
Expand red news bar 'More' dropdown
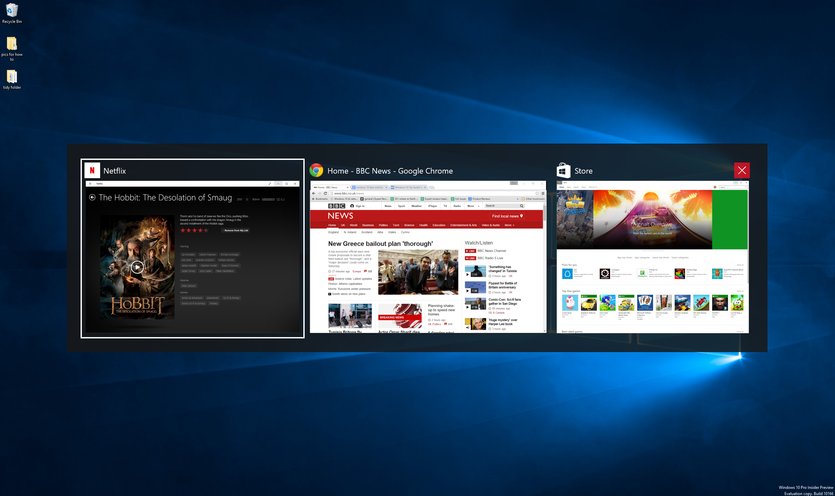tap(509, 225)
